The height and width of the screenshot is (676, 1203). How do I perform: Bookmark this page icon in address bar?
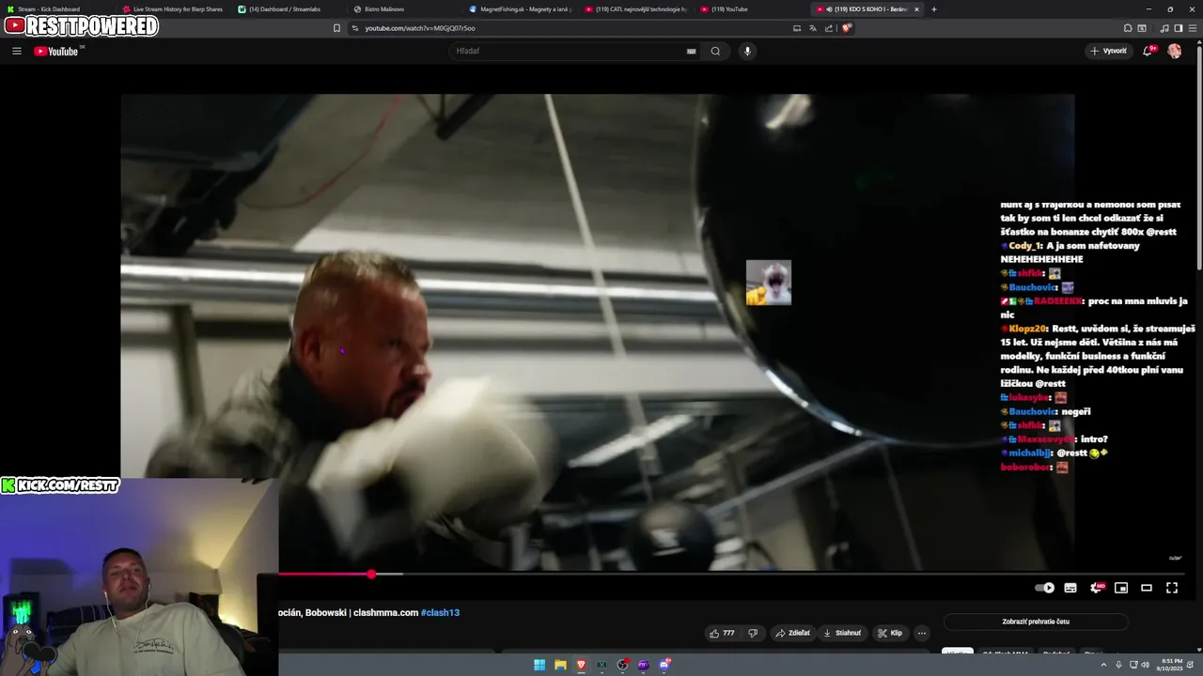[336, 28]
